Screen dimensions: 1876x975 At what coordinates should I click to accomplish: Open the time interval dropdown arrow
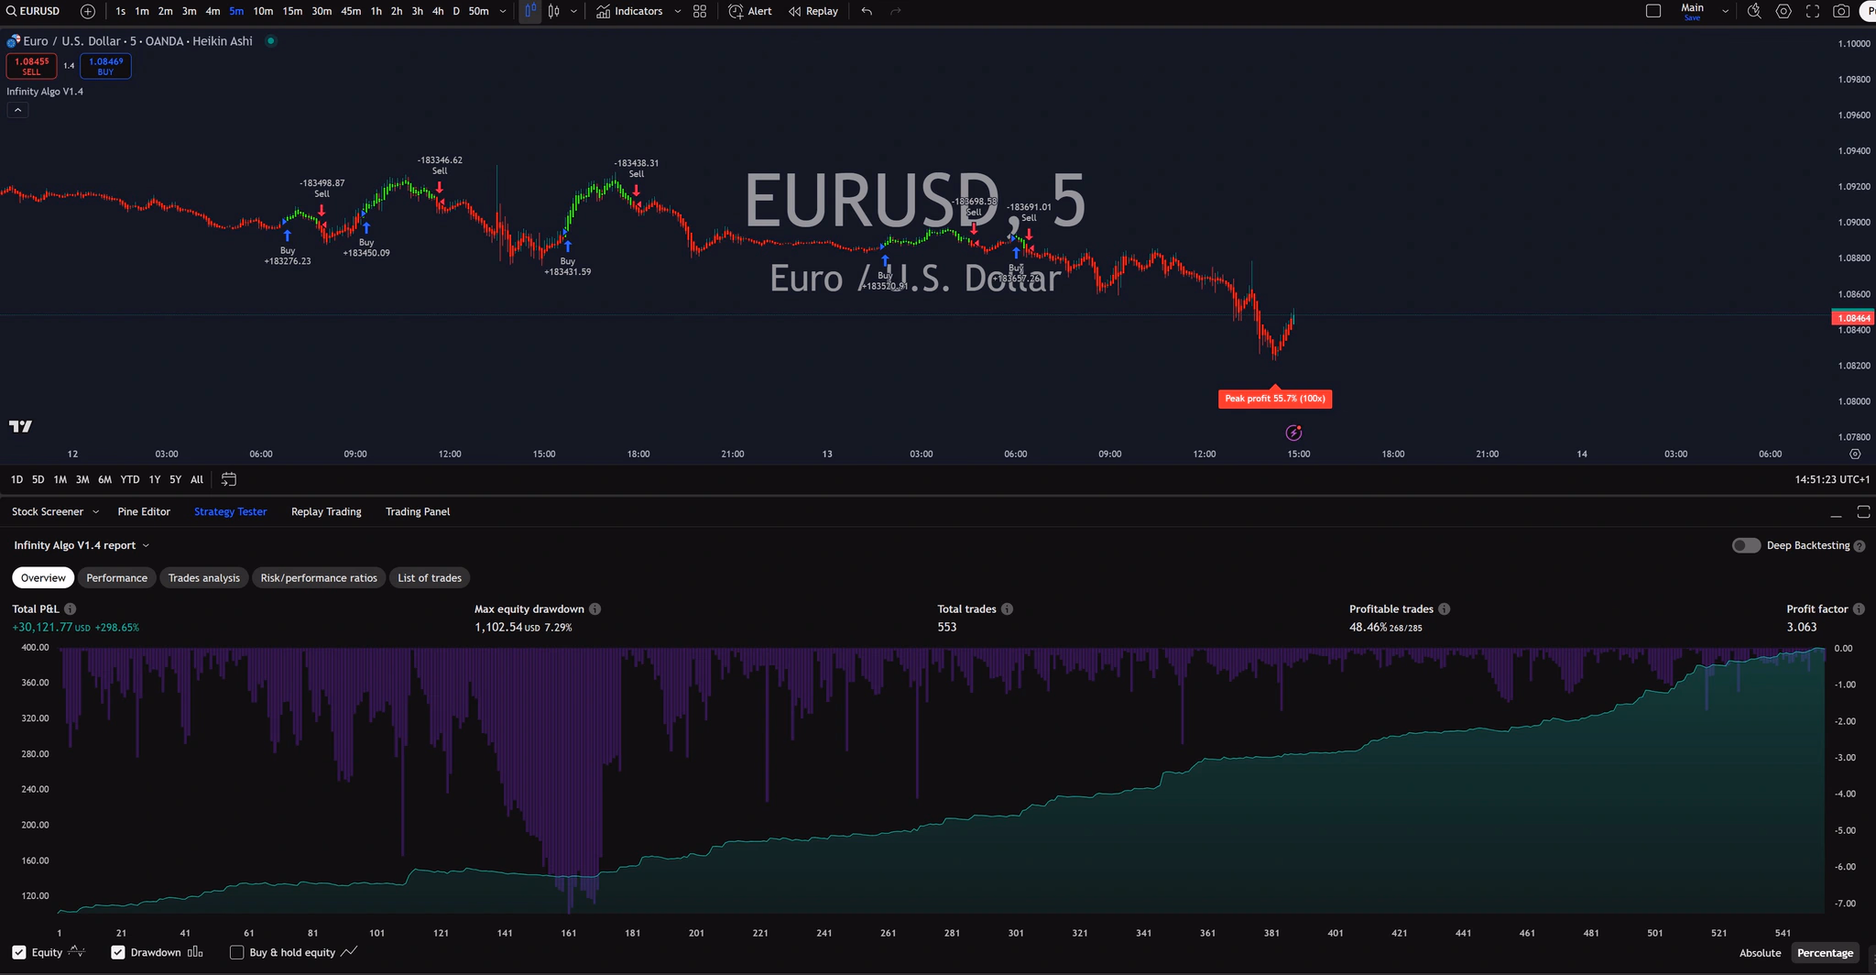[x=503, y=11]
